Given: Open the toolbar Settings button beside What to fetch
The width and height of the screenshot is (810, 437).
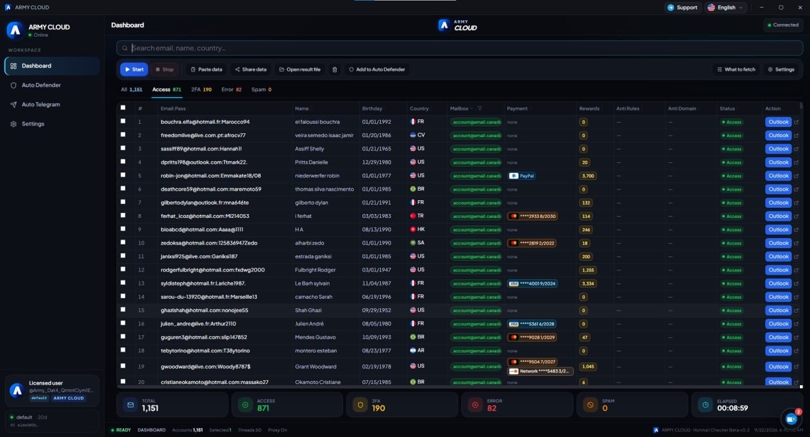Looking at the screenshot, I should pyautogui.click(x=781, y=69).
